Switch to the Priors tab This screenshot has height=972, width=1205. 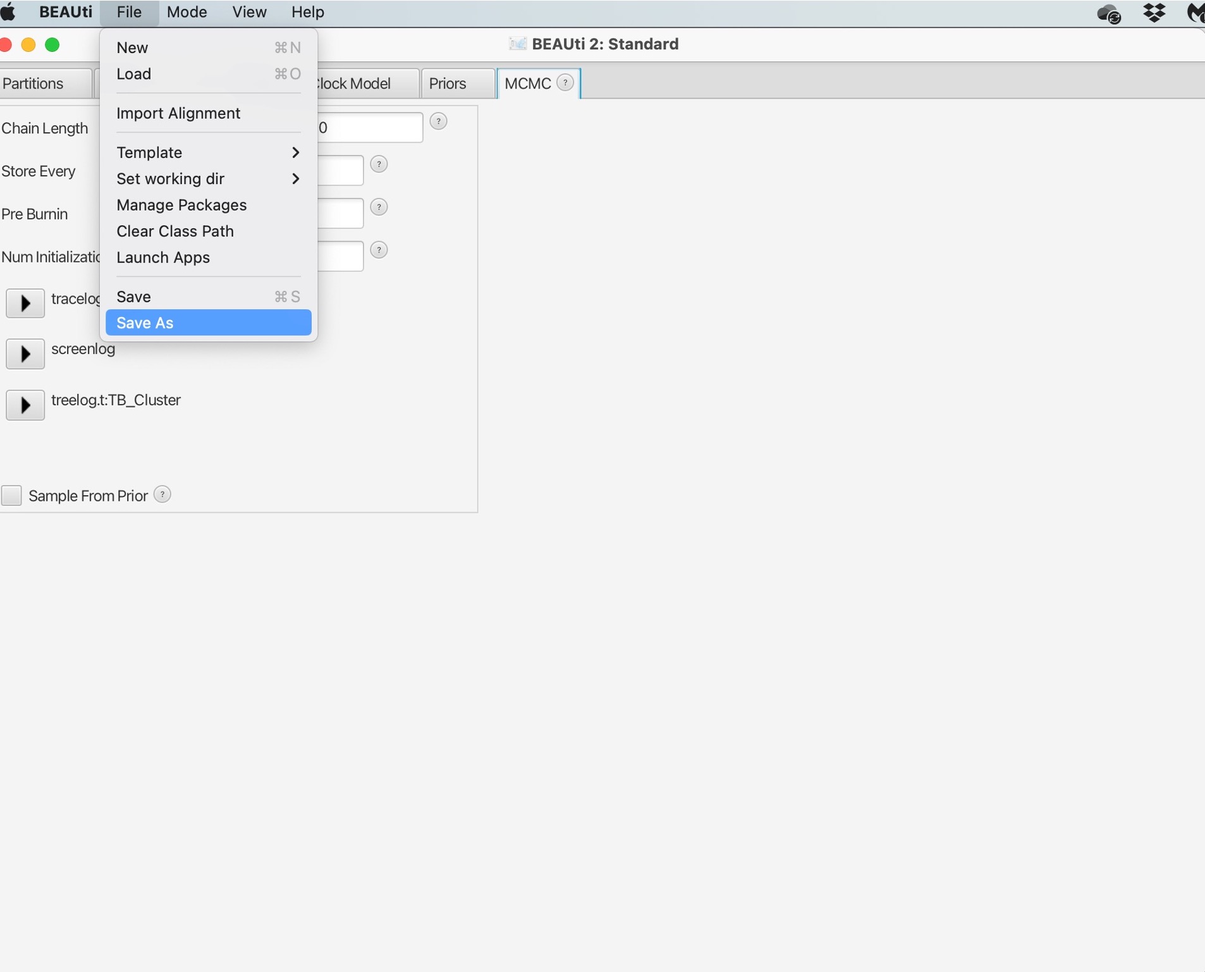click(448, 83)
